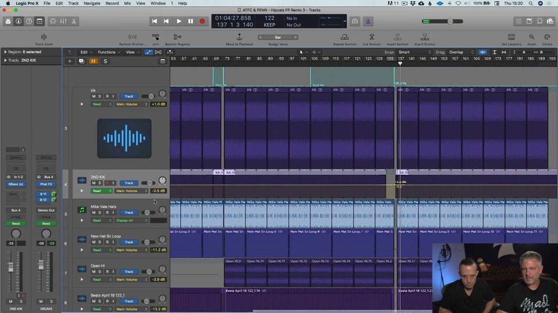Click Bounce Regions toolbar icon
558x313 pixels.
[x=177, y=37]
